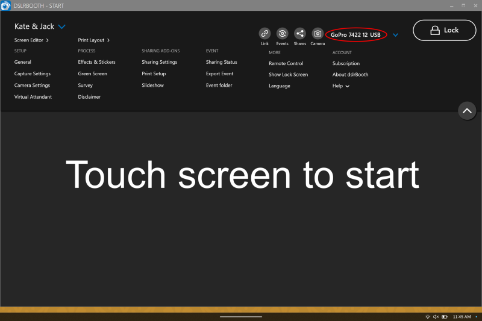The image size is (482, 321).
Task: Open the Print Layout submenu
Action: (x=94, y=40)
